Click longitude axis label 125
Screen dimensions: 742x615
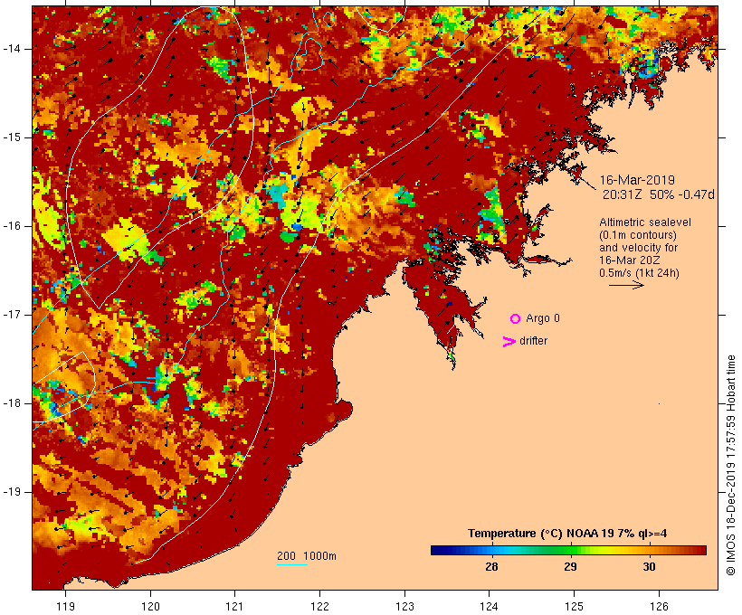pyautogui.click(x=574, y=606)
